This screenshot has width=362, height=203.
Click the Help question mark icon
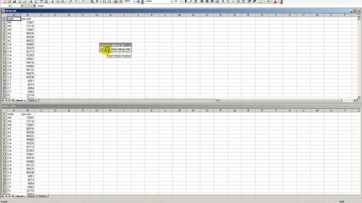pos(139,1)
